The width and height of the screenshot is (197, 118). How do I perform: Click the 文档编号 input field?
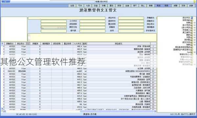click(131, 18)
